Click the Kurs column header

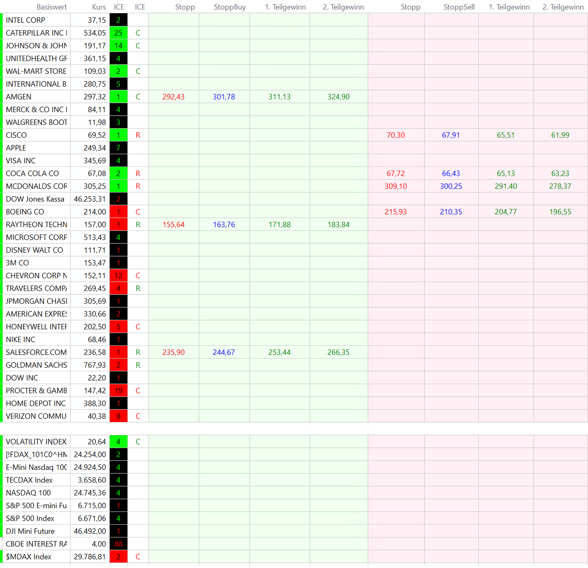pos(99,7)
